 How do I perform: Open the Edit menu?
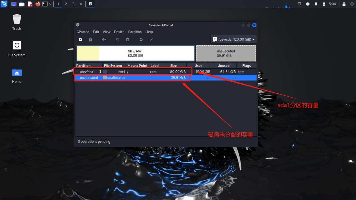pos(96,32)
